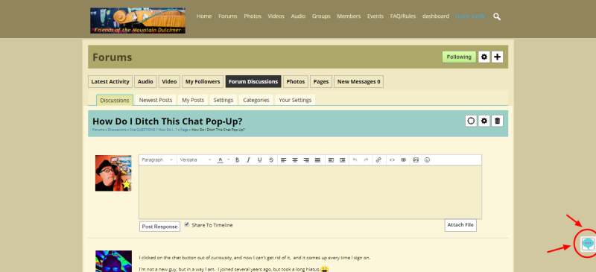596x272 pixels.
Task: Delete discussion with trash icon
Action: pos(497,121)
